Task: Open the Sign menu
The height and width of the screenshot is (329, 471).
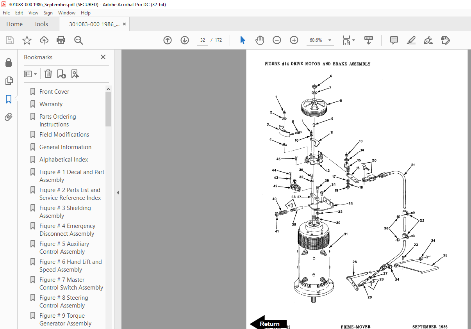Action: tap(48, 13)
